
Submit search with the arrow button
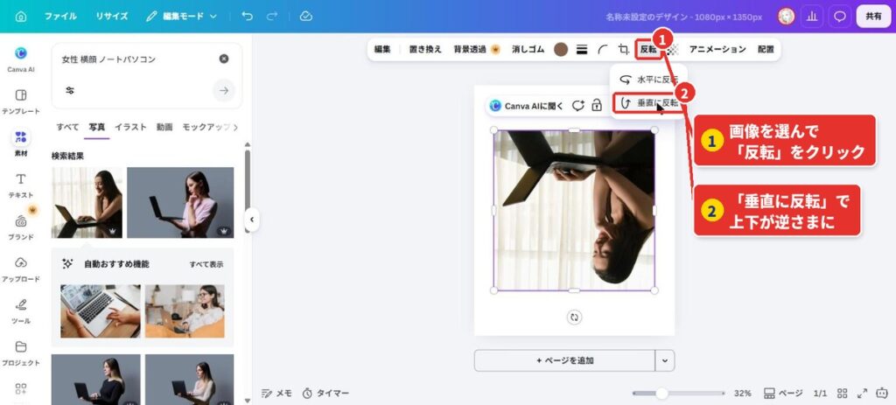click(224, 90)
